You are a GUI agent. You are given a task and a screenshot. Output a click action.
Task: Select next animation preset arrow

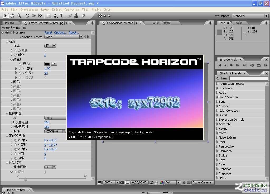[88, 37]
